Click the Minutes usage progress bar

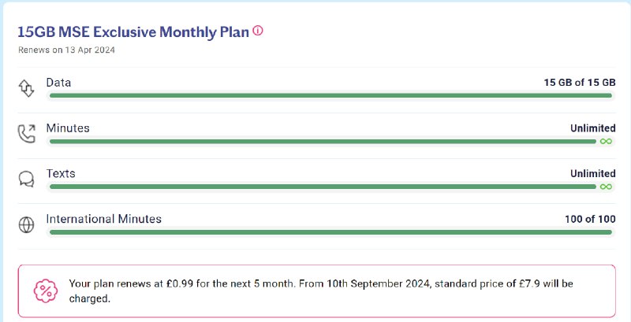tap(322, 142)
